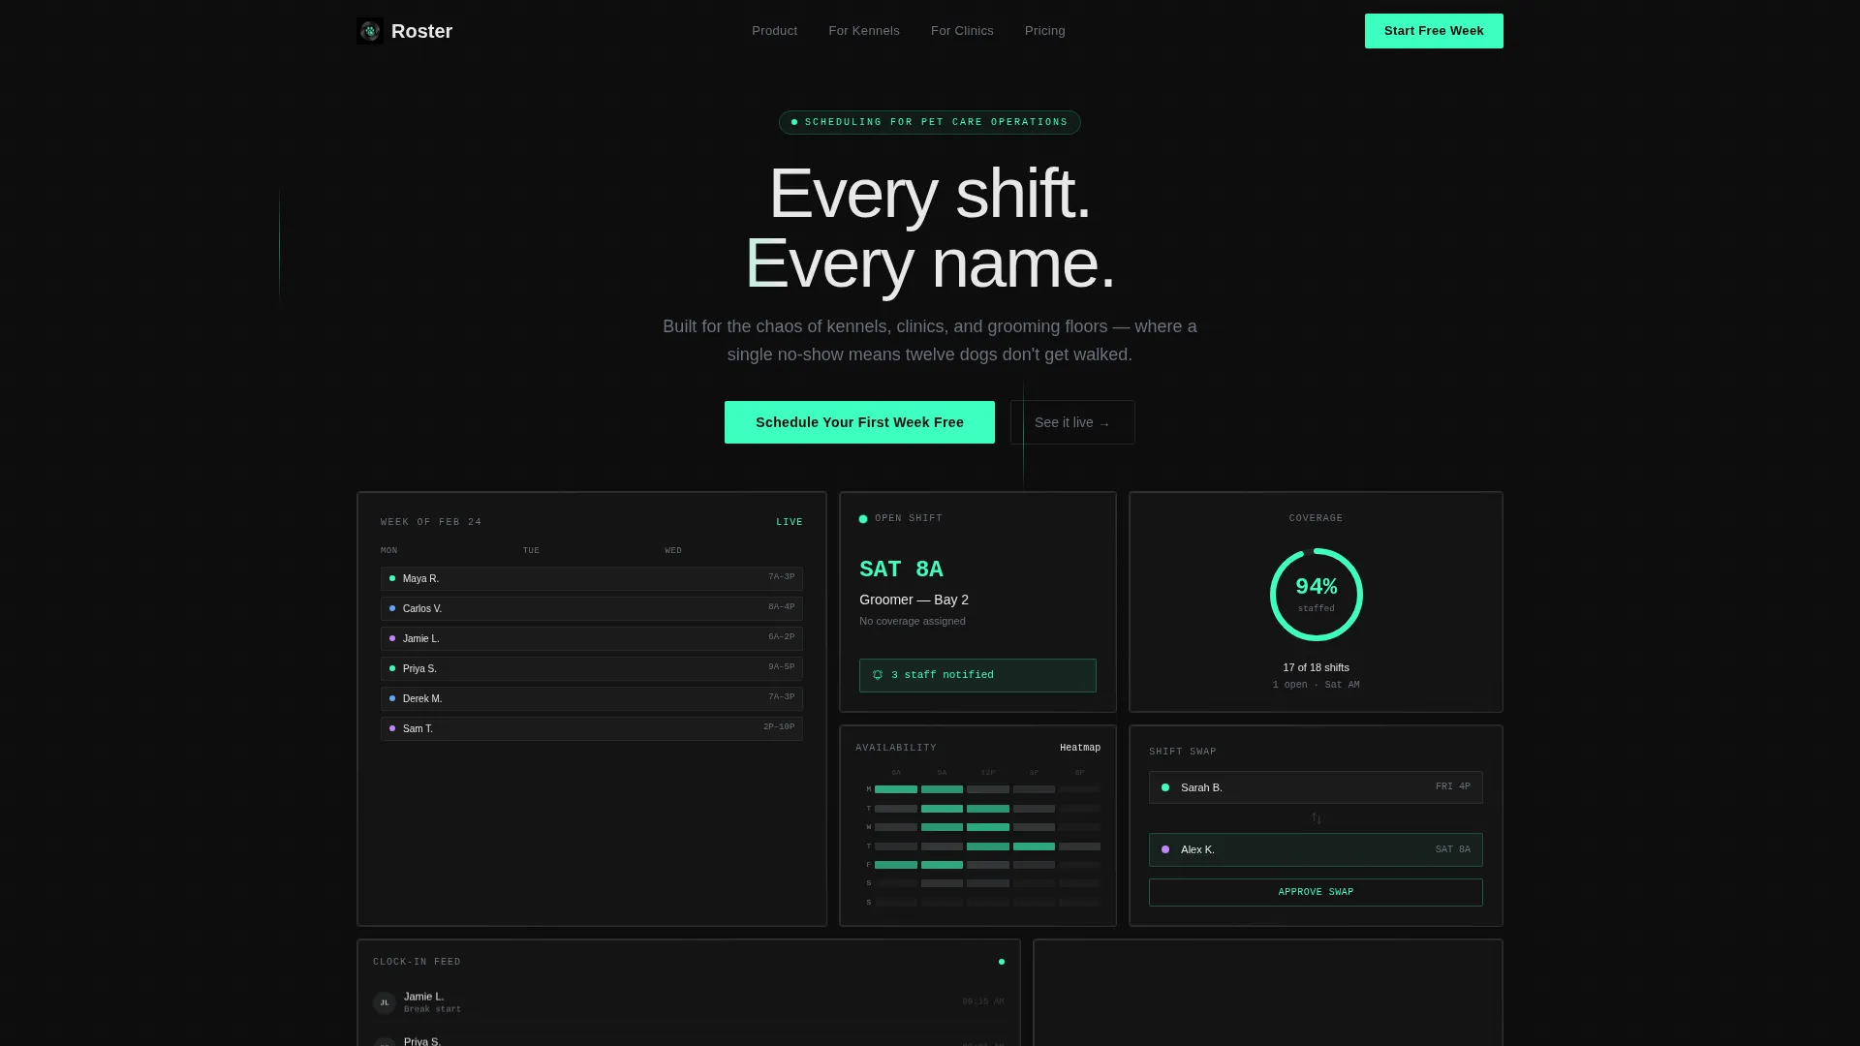The height and width of the screenshot is (1046, 1860).
Task: Click the CLOCK-IN FEED heading
Action: pos(417,962)
